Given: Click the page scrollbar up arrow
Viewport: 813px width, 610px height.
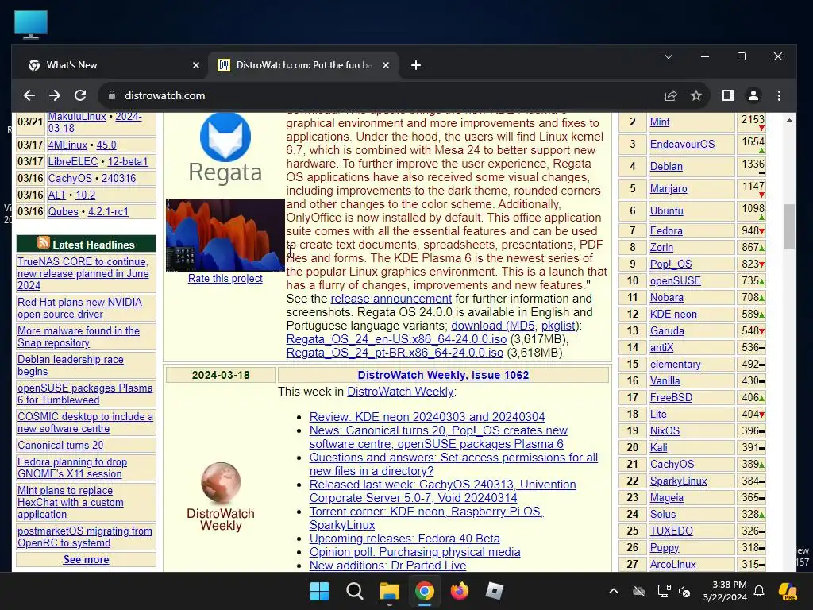Looking at the screenshot, I should point(789,121).
